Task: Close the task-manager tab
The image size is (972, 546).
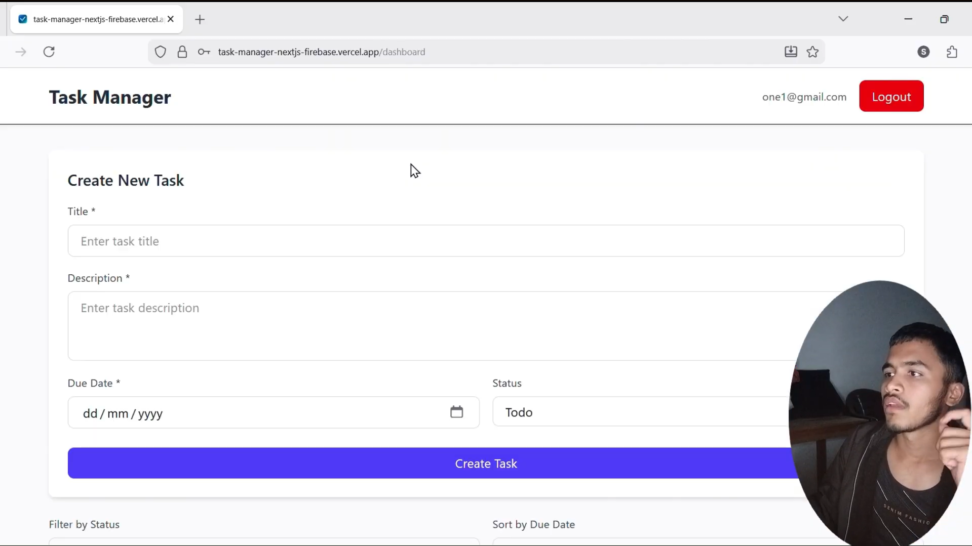Action: pos(171,19)
